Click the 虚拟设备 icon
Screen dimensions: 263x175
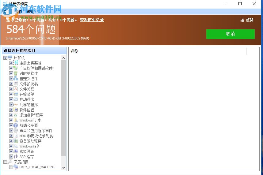coord(16,151)
